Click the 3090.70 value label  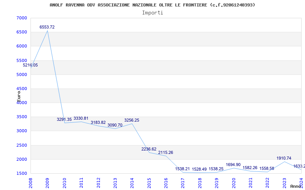(x=115, y=125)
